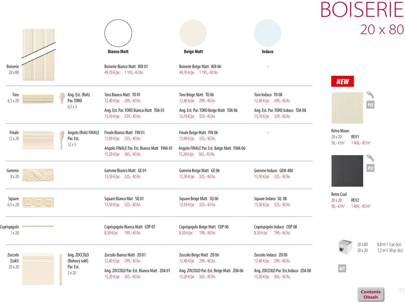The image size is (405, 302).
Task: Click the BOISERIE page heading
Action: [362, 10]
